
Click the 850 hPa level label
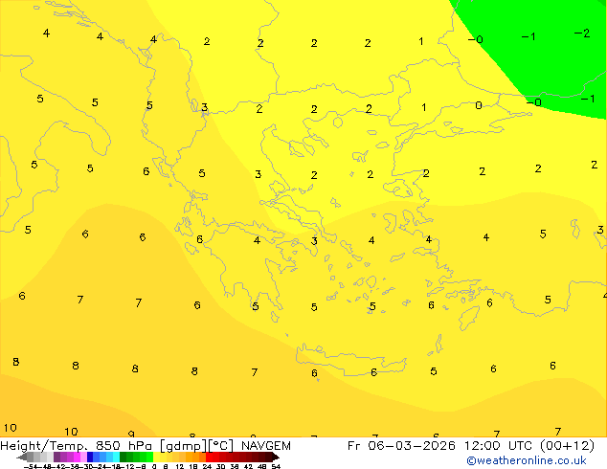pos(124,446)
